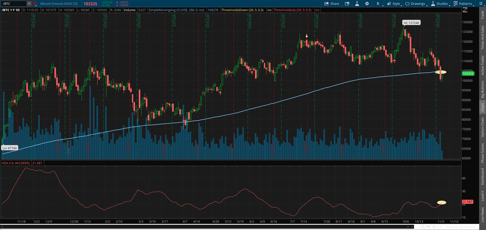Open the Phase Scores side tab

[482, 153]
